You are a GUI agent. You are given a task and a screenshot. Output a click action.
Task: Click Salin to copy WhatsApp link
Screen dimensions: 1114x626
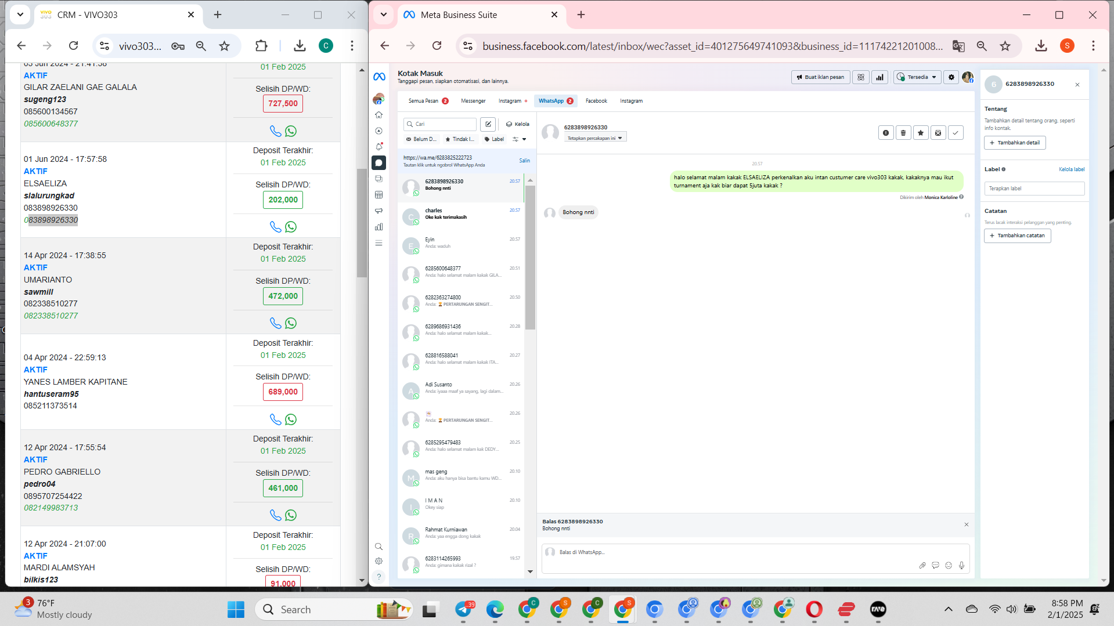[x=524, y=161]
